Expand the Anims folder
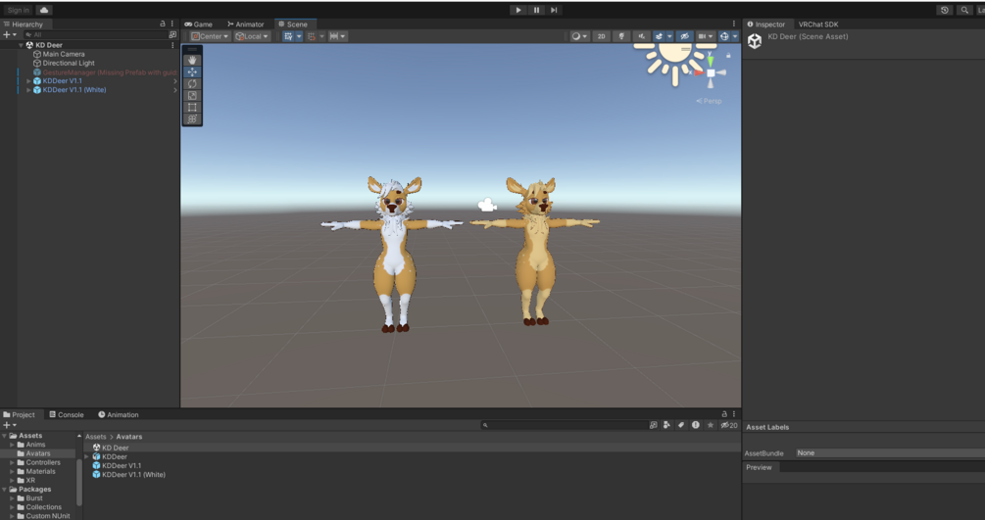 pos(12,445)
